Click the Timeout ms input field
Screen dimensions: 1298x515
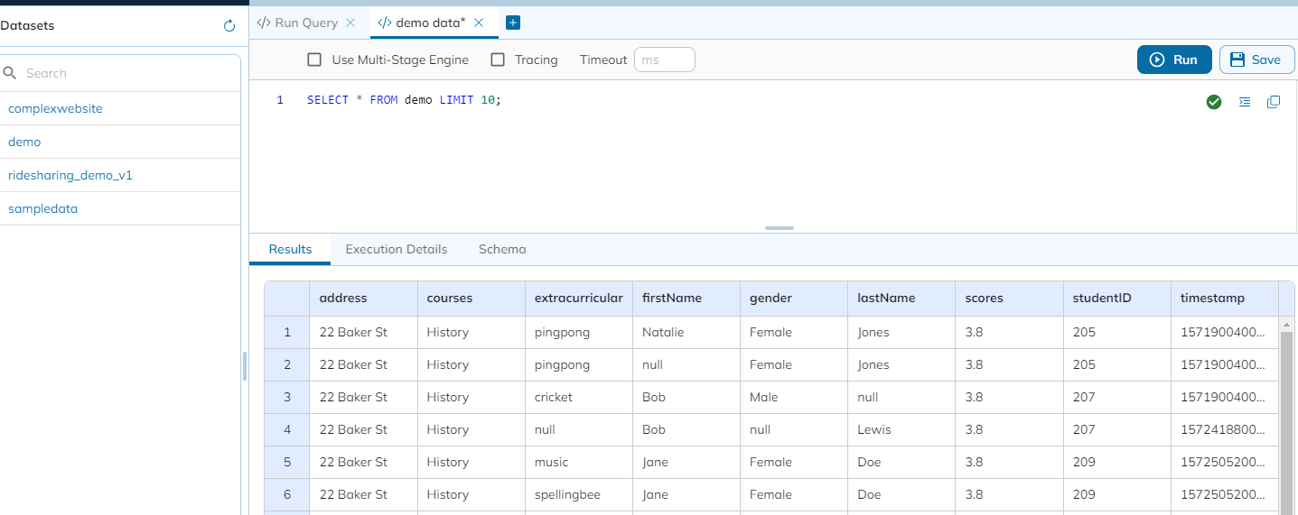(664, 60)
